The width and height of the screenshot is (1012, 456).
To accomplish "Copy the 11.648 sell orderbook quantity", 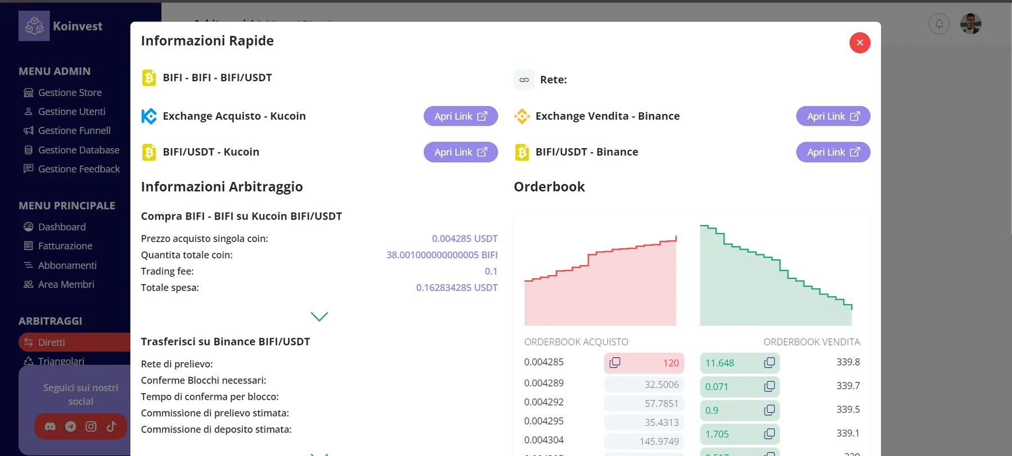I will (x=769, y=363).
